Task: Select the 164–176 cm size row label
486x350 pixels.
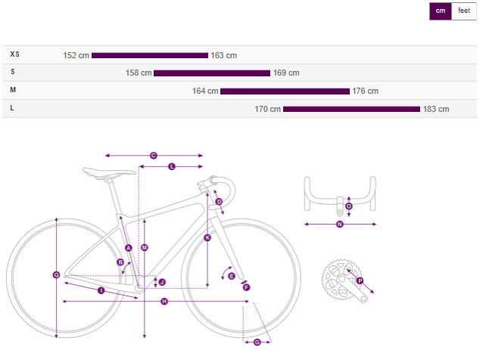Action: coord(13,90)
